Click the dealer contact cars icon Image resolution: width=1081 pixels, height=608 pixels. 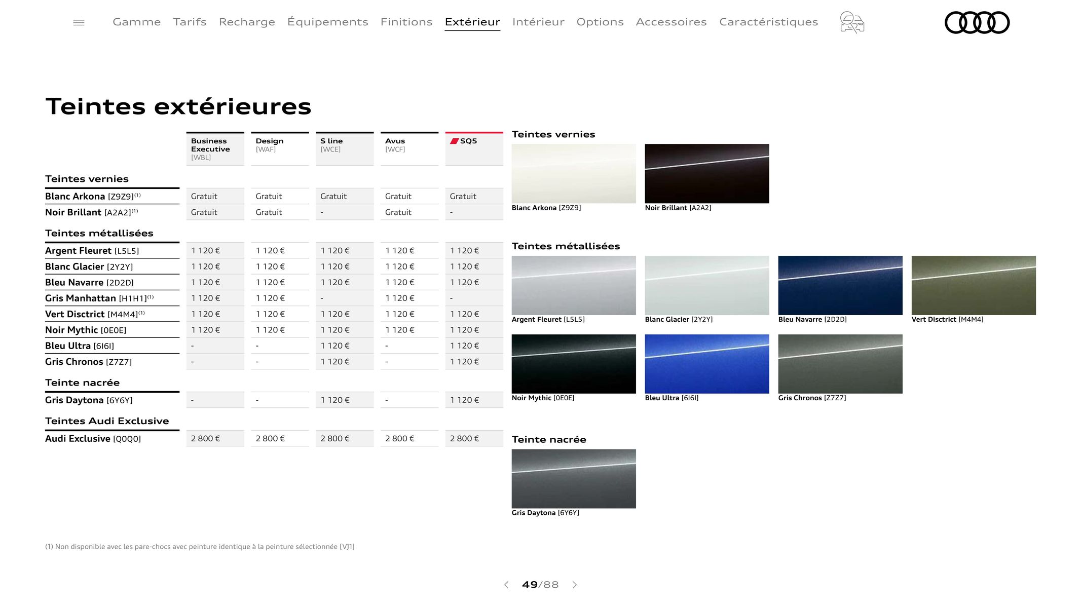point(852,22)
